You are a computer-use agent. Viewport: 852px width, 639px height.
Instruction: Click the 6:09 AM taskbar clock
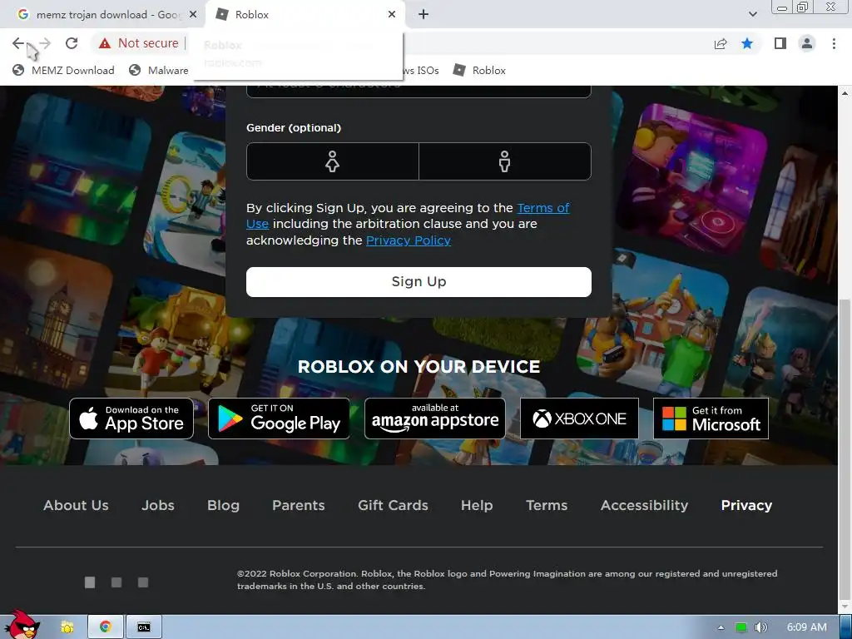tap(806, 627)
